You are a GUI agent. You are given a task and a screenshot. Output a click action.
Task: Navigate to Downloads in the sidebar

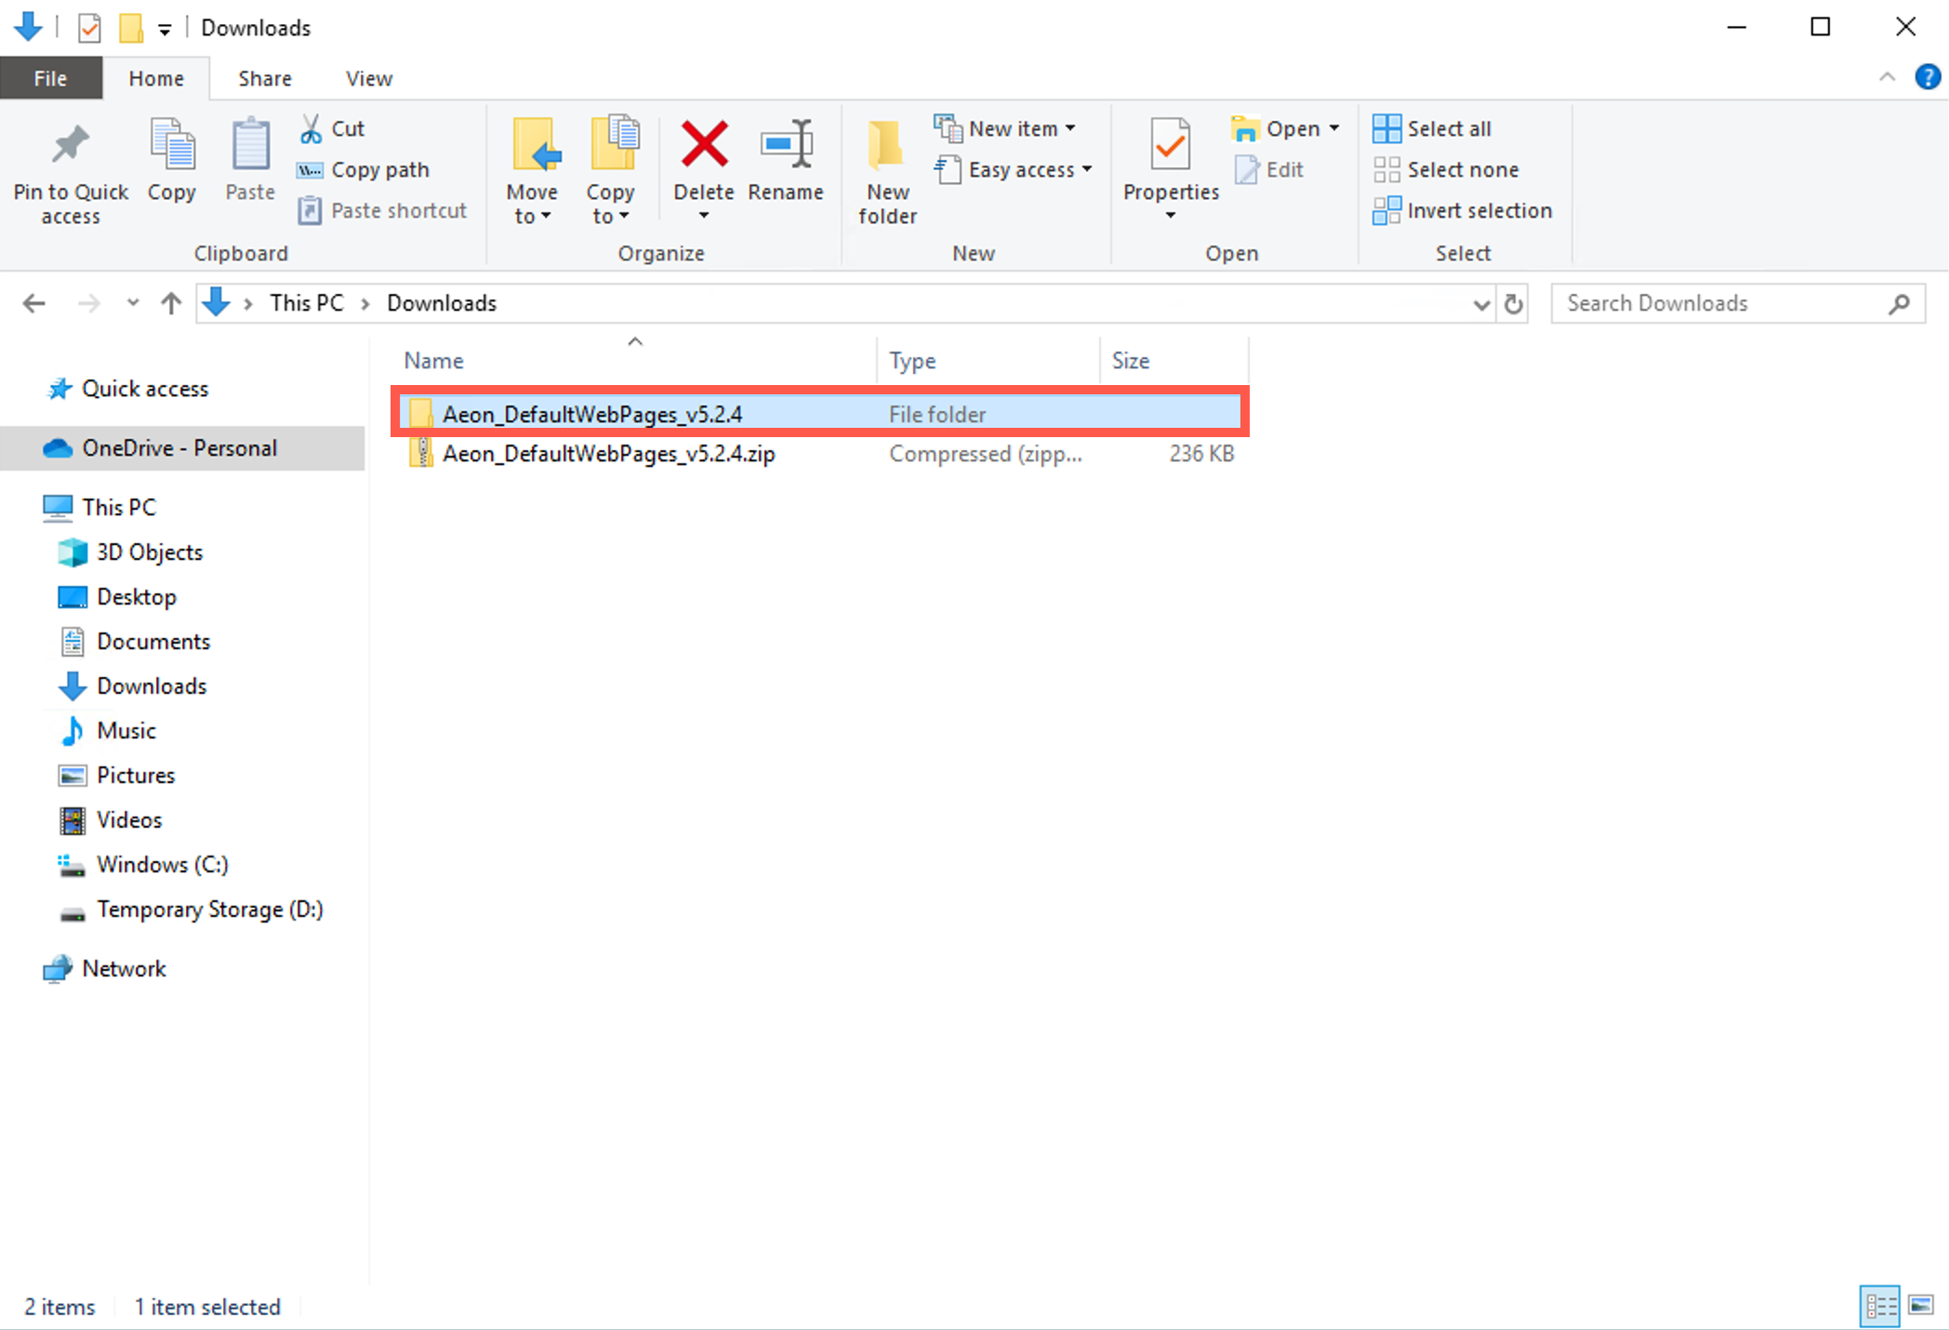pyautogui.click(x=151, y=685)
